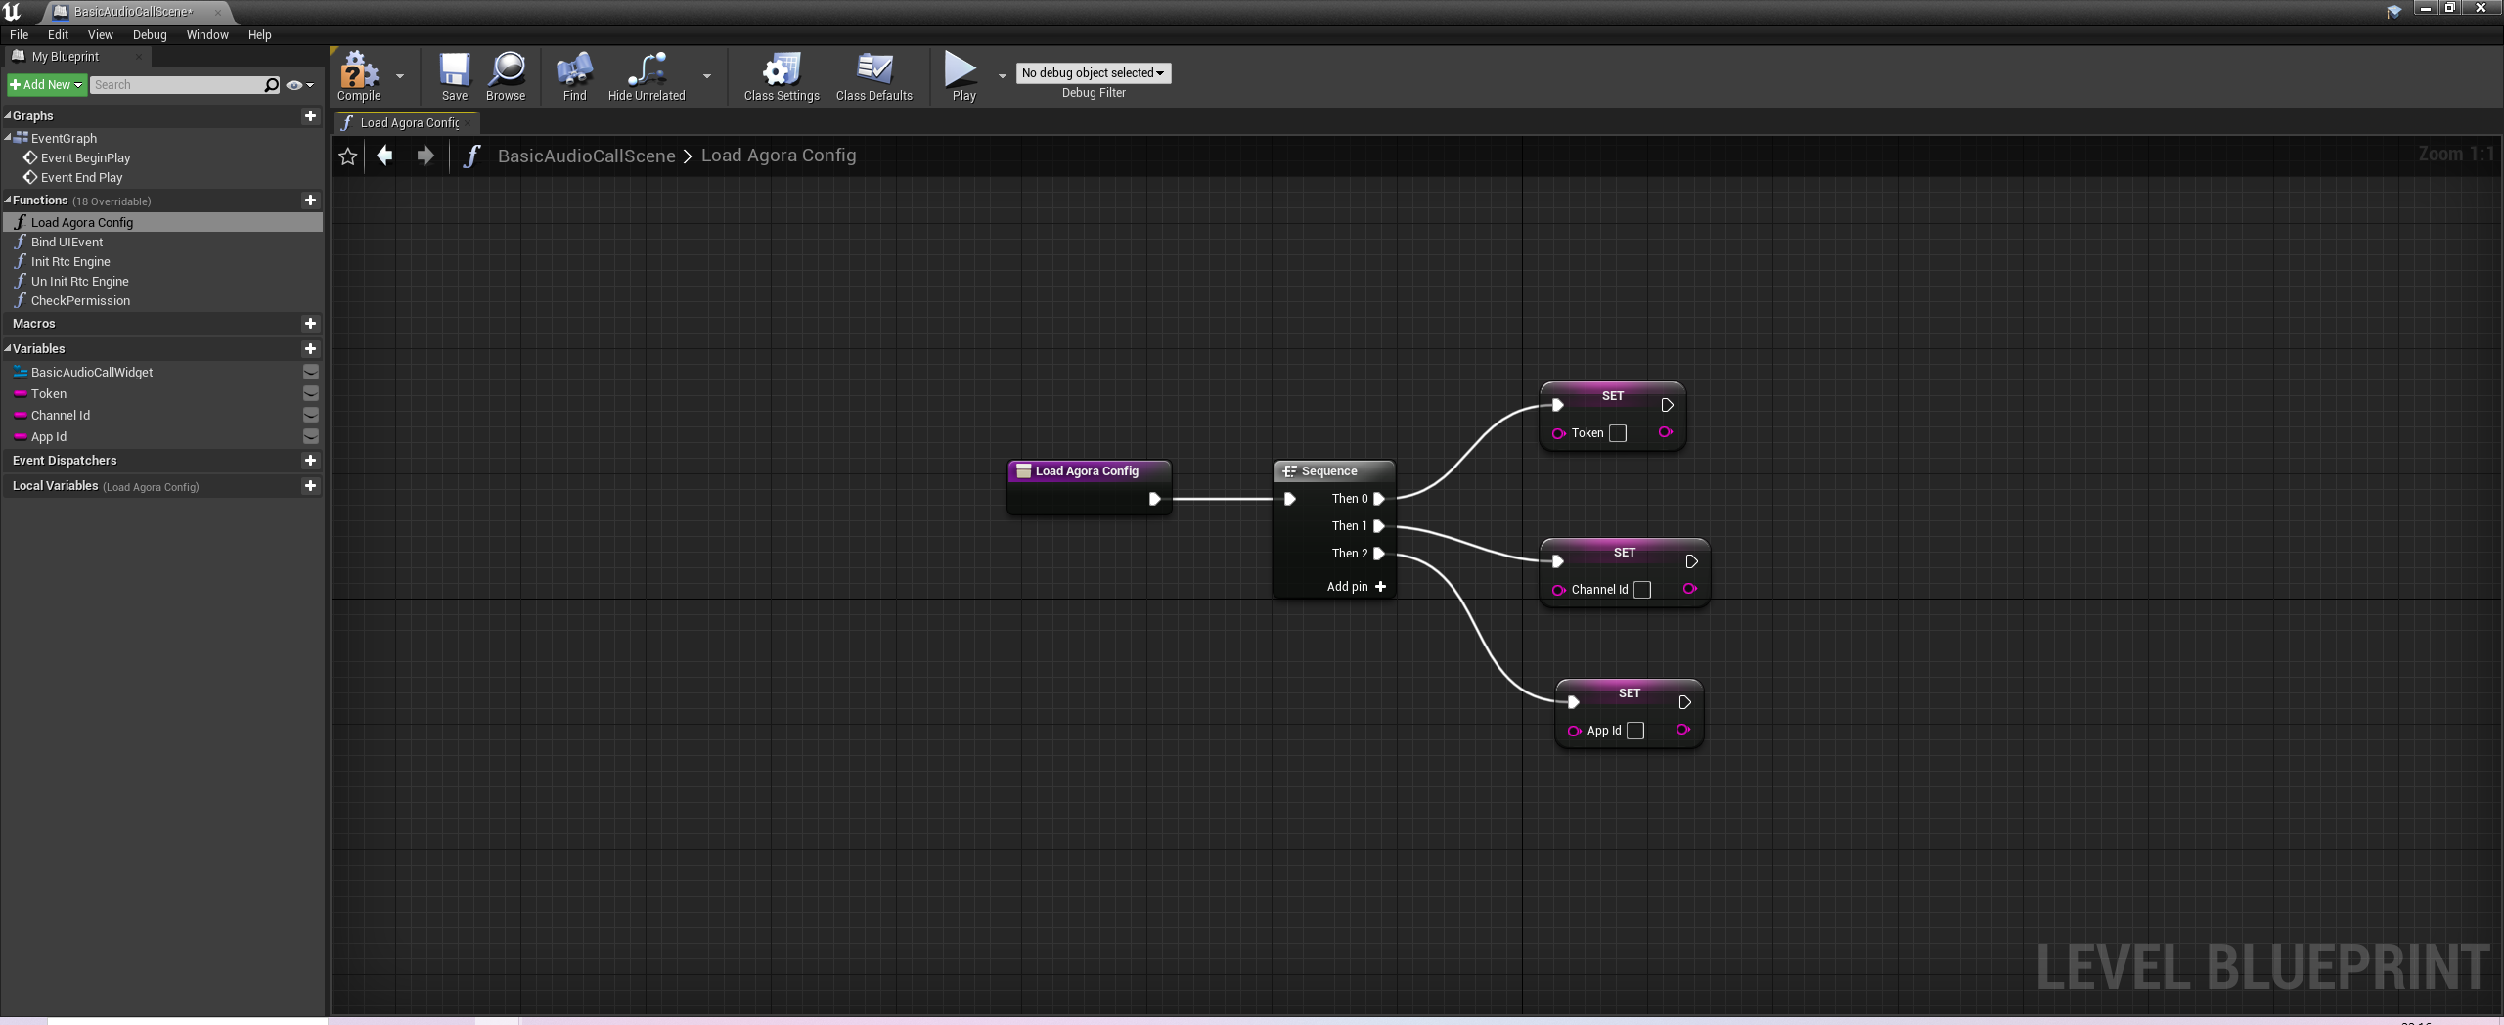Add new macro with plus icon
Image resolution: width=2504 pixels, height=1025 pixels.
click(310, 323)
